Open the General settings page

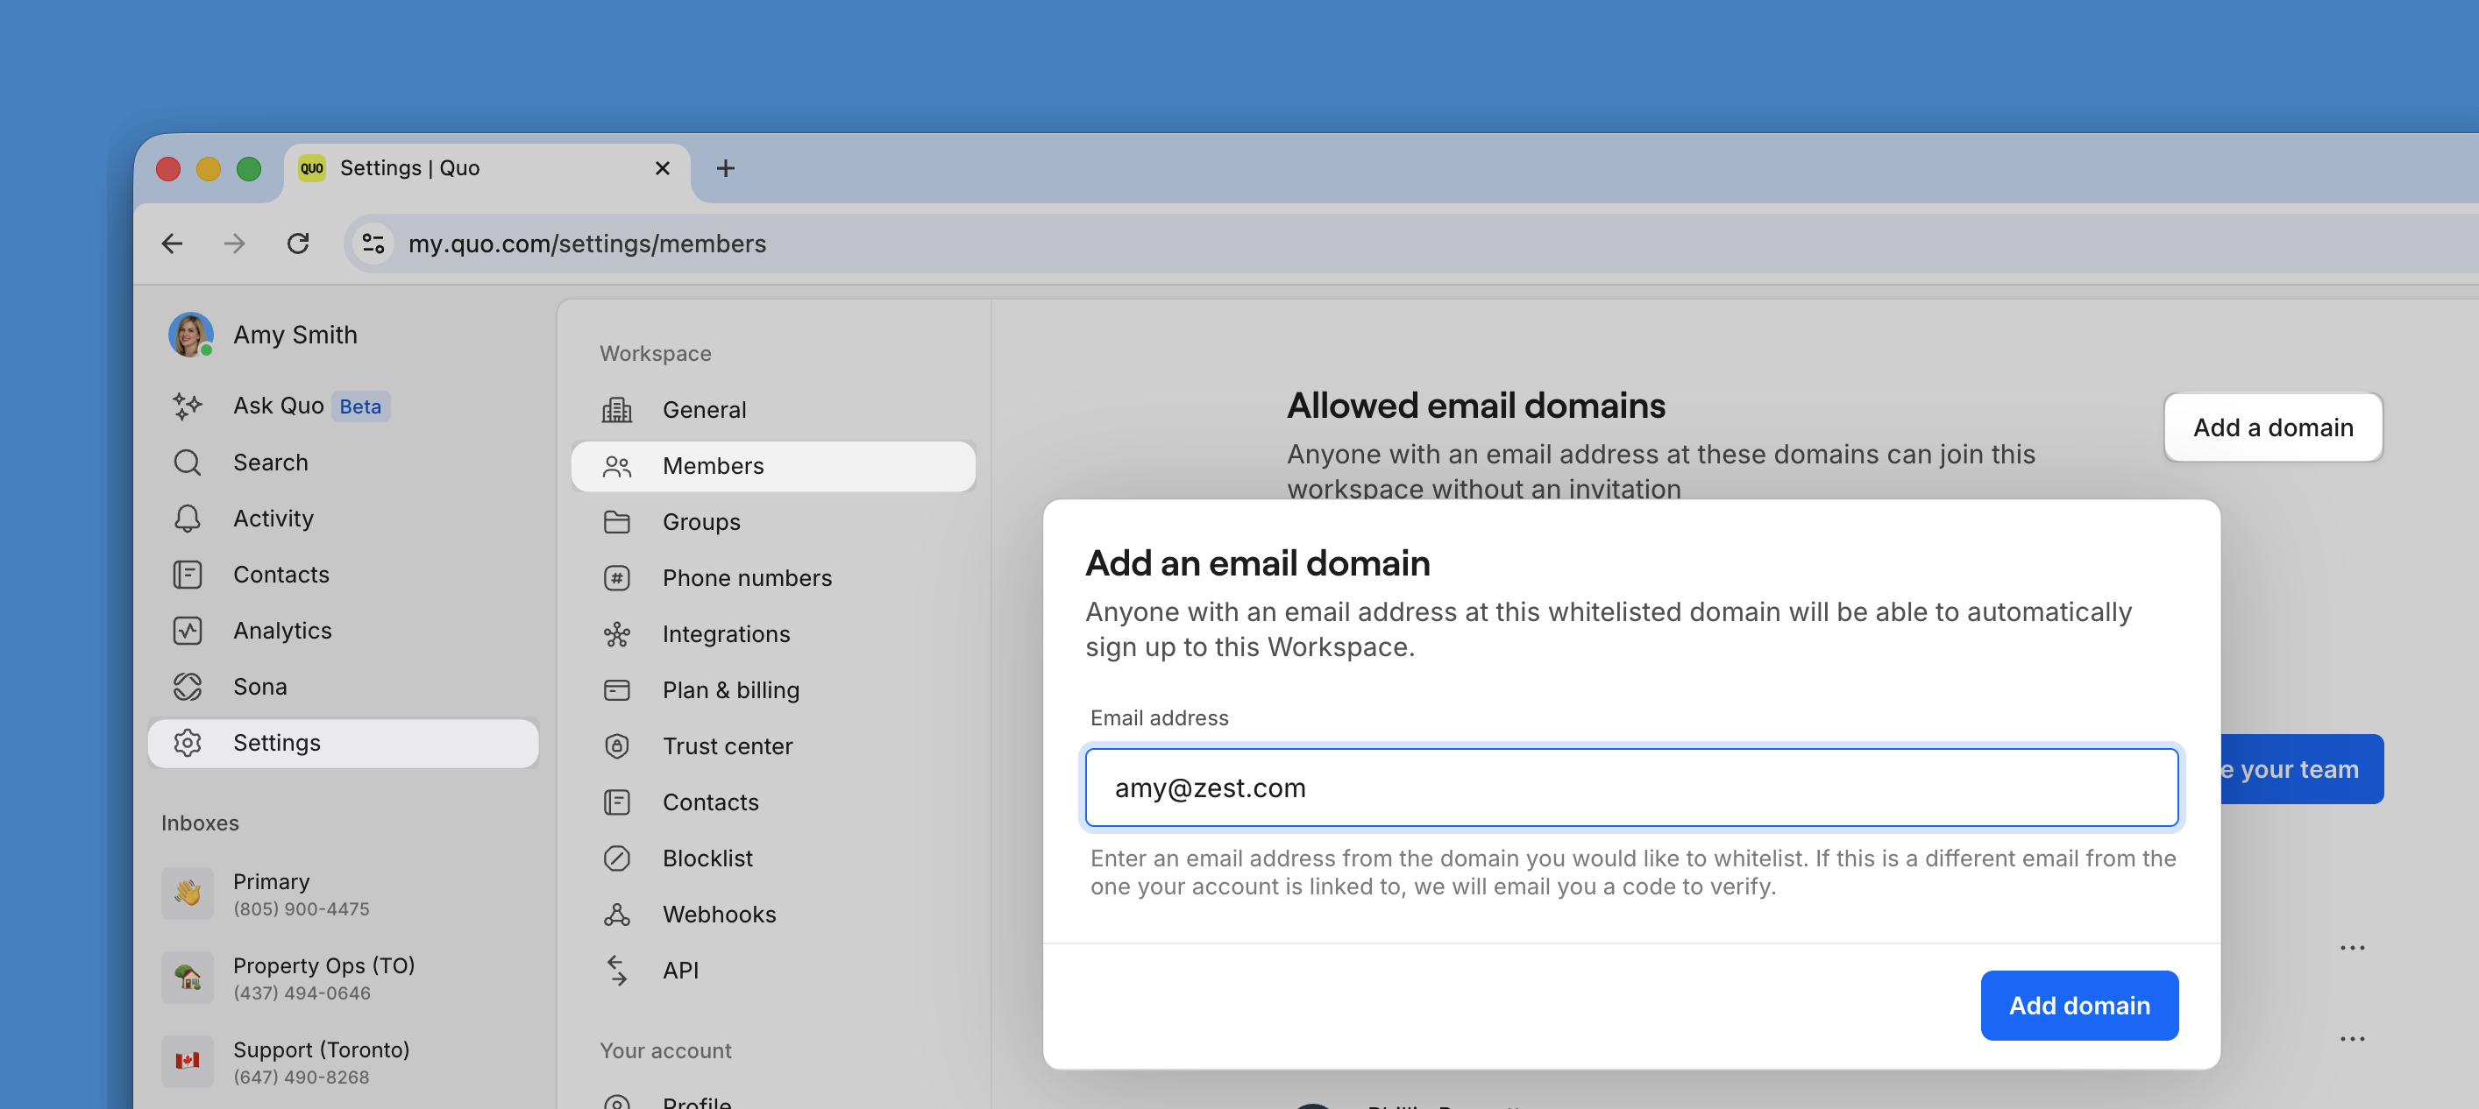click(x=773, y=410)
